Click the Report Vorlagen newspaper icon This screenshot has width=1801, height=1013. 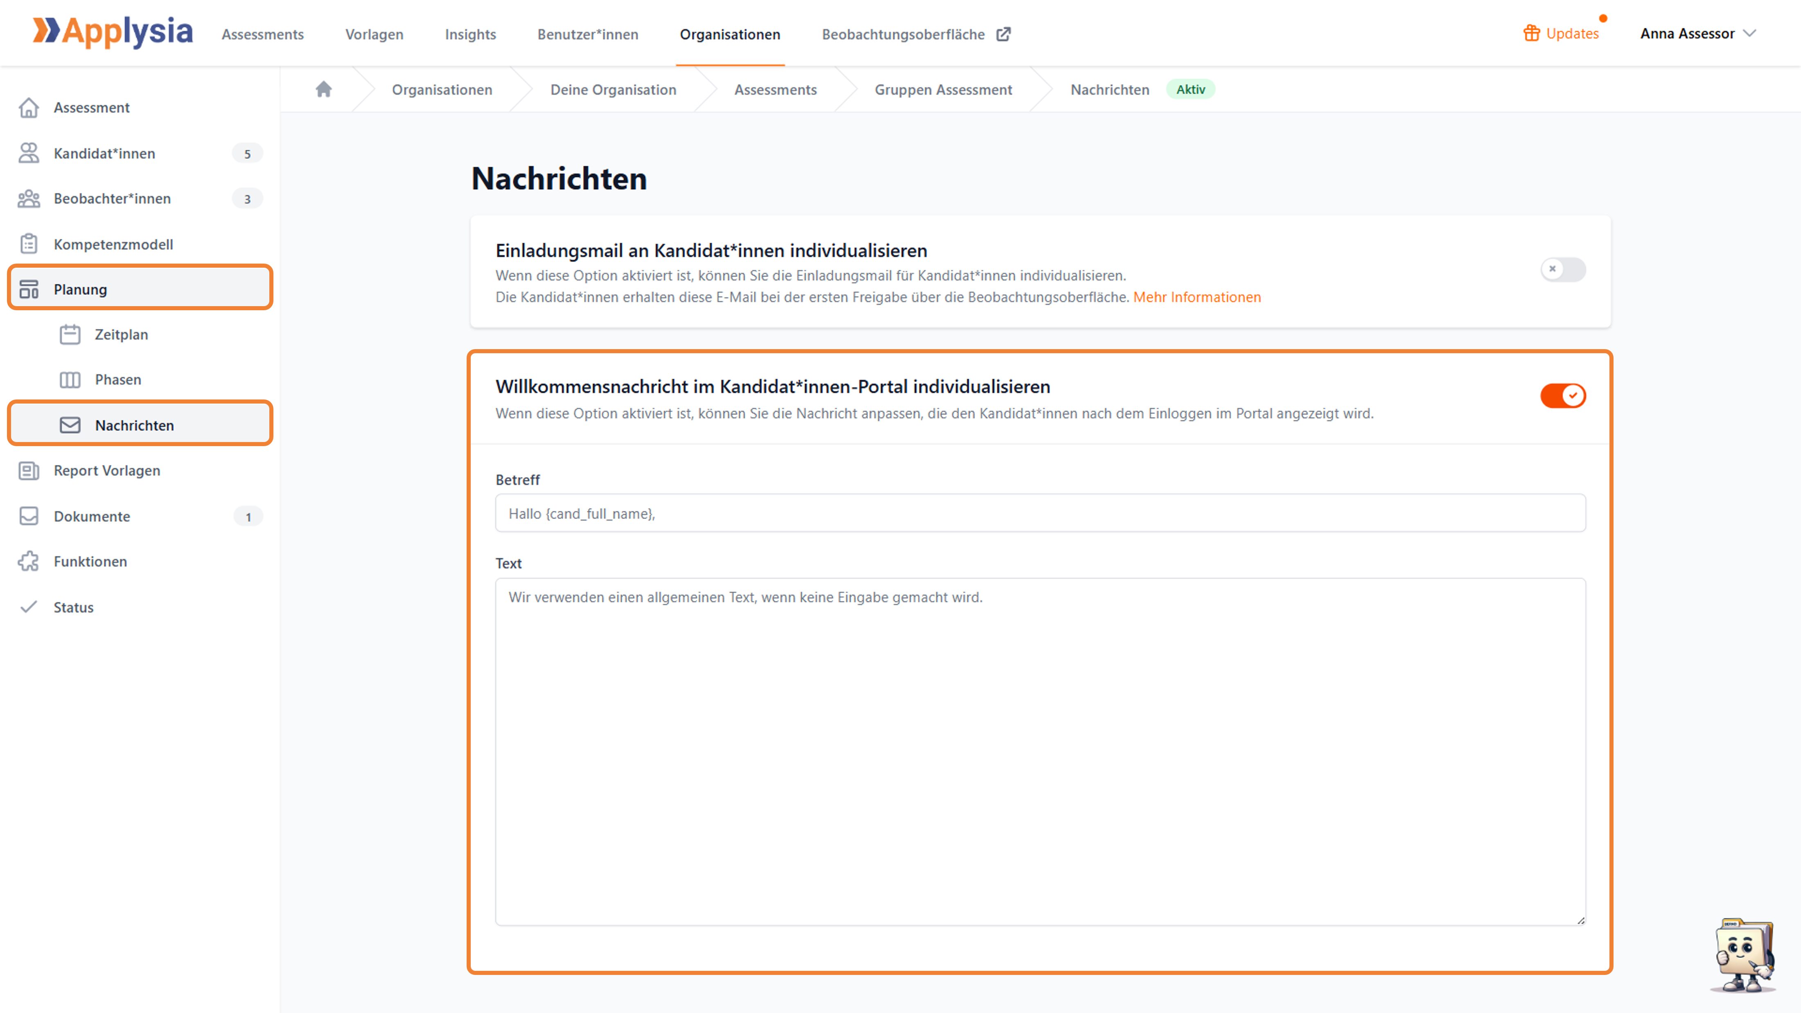[29, 471]
